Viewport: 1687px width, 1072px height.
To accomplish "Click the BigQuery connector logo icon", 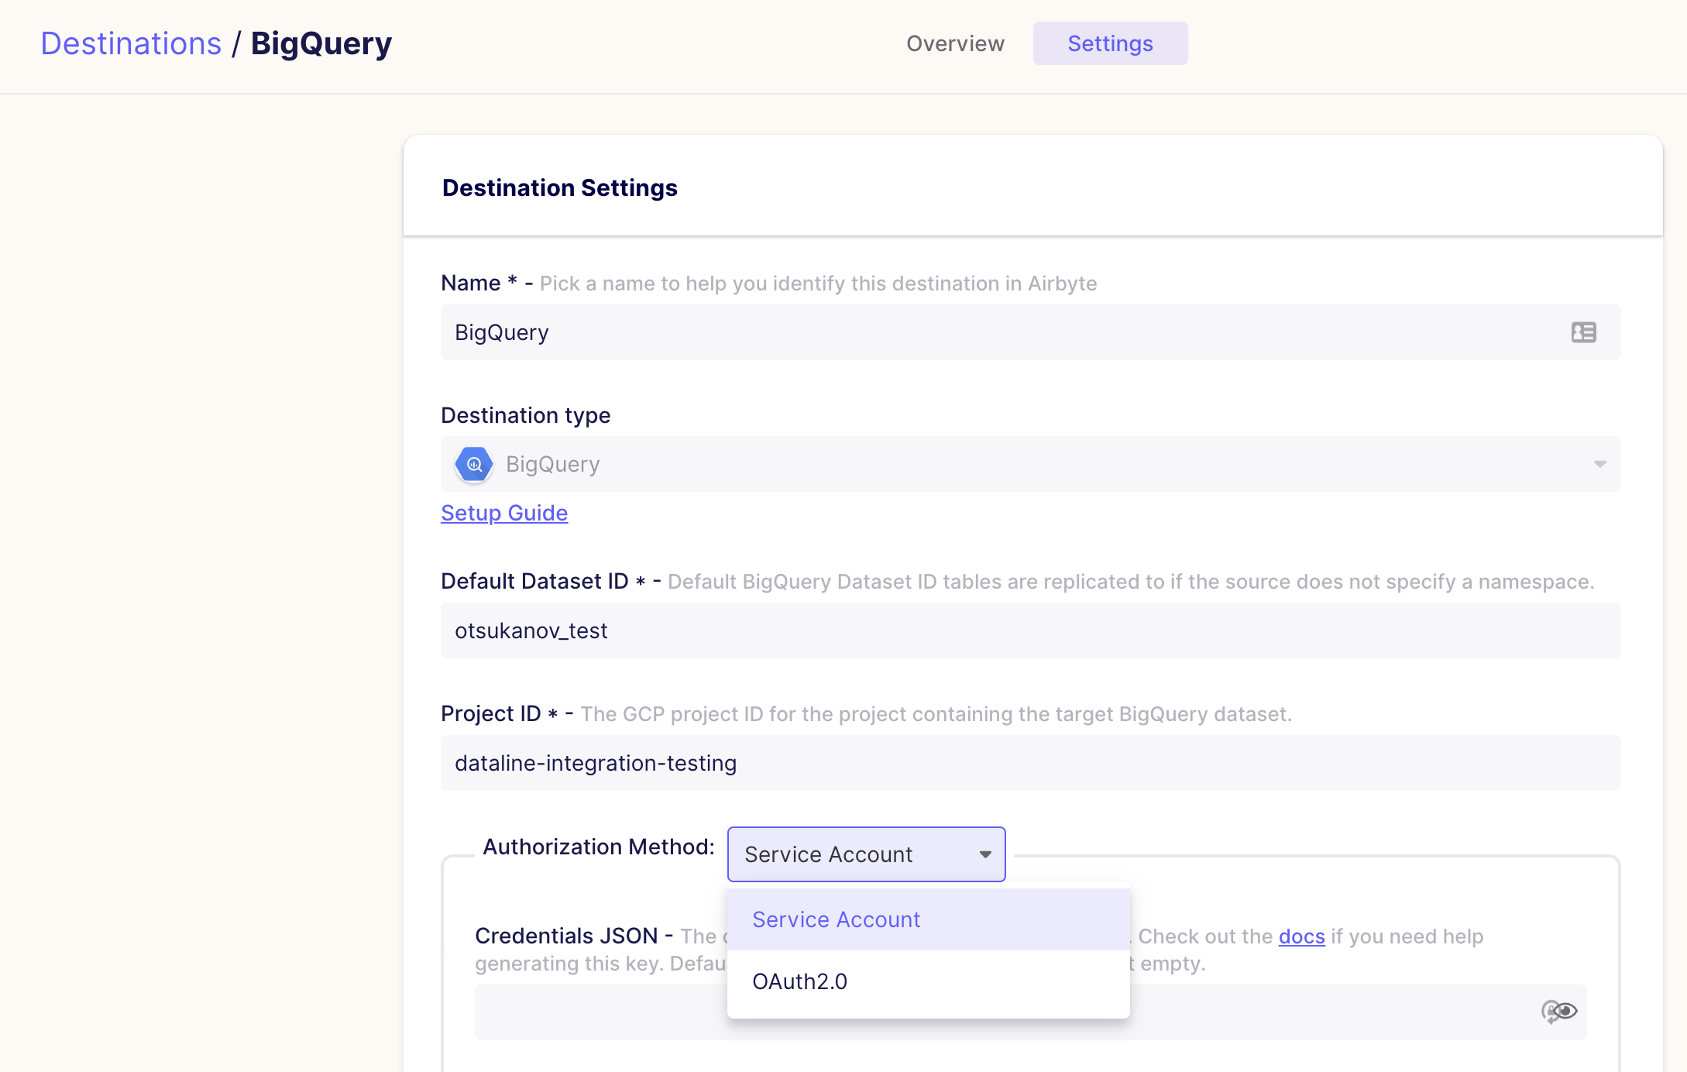I will [474, 464].
